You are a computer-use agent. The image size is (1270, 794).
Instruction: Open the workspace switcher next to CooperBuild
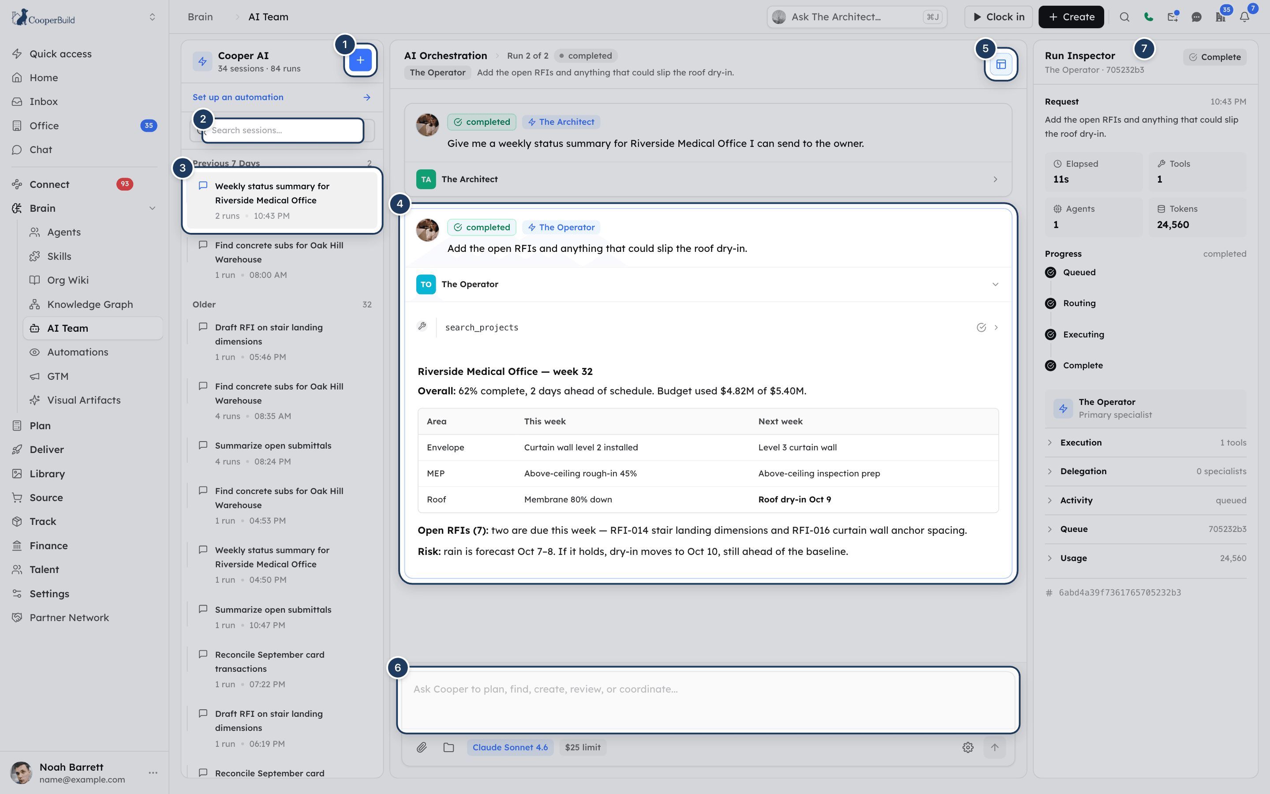pos(152,17)
